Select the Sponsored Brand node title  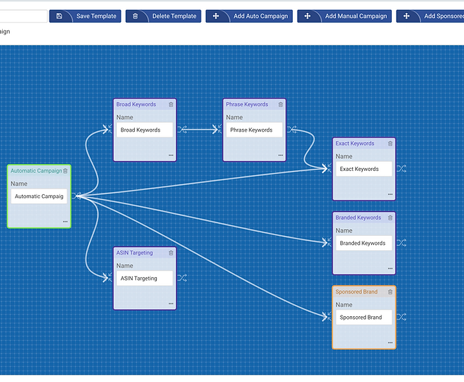(357, 291)
